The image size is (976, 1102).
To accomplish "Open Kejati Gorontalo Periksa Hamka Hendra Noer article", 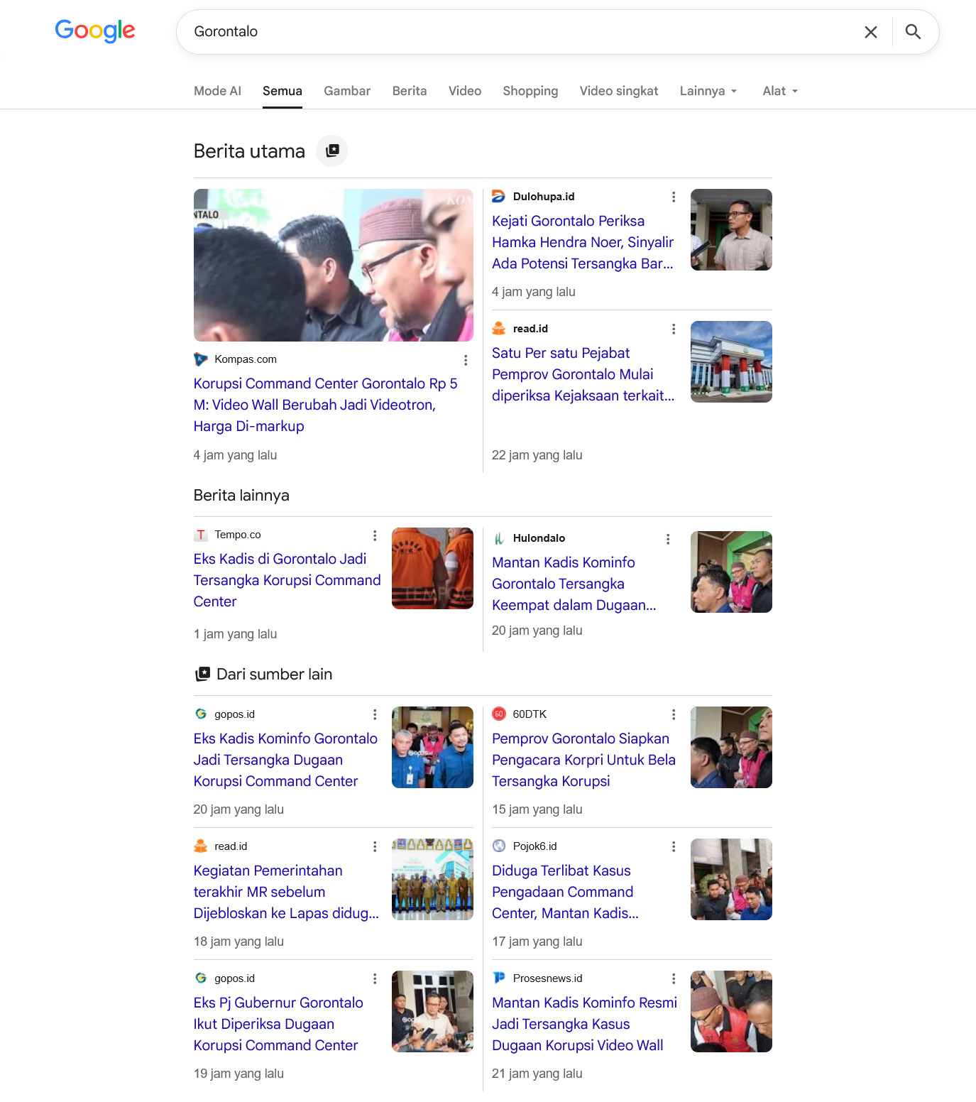I will tap(583, 242).
